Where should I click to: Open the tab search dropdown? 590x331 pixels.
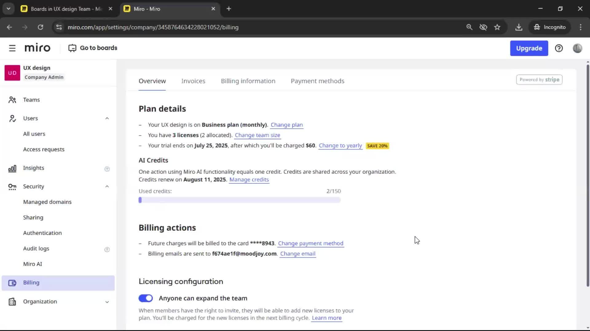pos(9,9)
